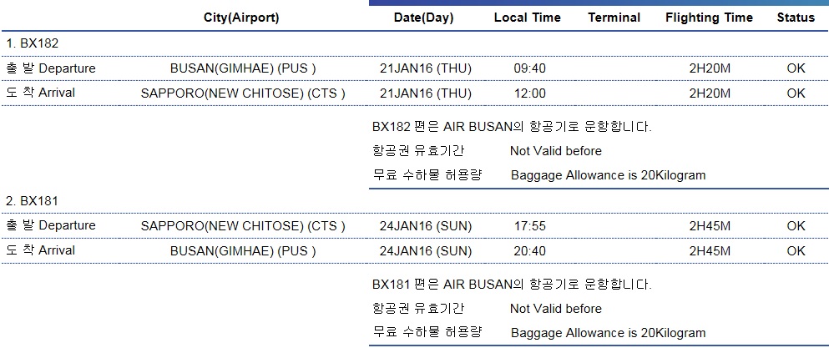Click 24JAN16 (SUN) on BX181 departure row

pyautogui.click(x=426, y=226)
